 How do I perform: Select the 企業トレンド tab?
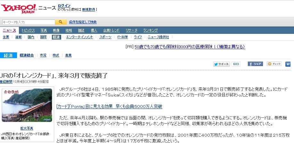(111, 30)
